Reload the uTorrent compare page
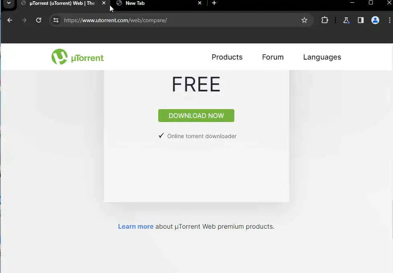Image resolution: width=393 pixels, height=273 pixels. (39, 20)
